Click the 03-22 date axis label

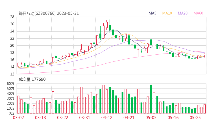(x=63, y=118)
